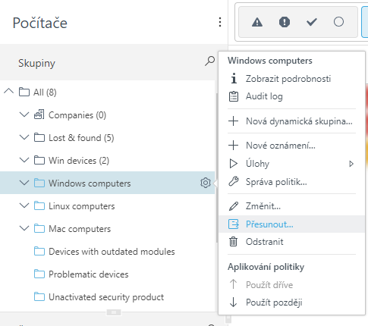The height and width of the screenshot is (326, 368).
Task: Open the three-dot menu beside Počítače
Action: pos(220,22)
